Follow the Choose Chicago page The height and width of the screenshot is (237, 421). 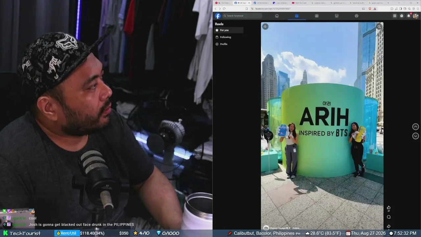pos(296,228)
